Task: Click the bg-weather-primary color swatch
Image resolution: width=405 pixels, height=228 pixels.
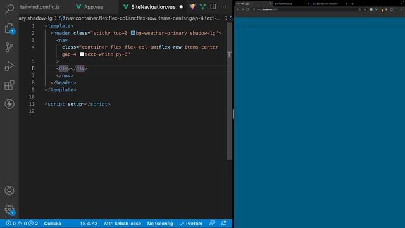Action: (133, 33)
